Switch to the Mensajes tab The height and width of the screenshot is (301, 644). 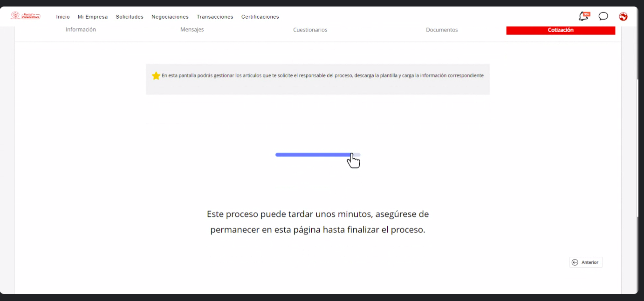pos(192,30)
